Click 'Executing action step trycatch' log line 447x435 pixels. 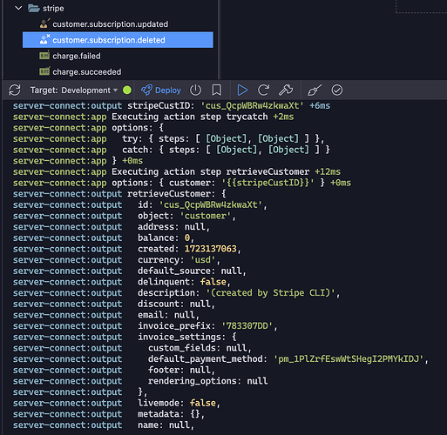pos(153,117)
